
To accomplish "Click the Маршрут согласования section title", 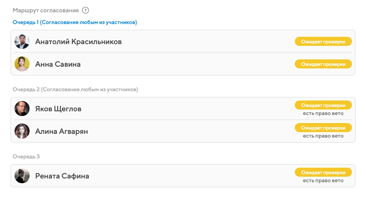I will tap(46, 11).
